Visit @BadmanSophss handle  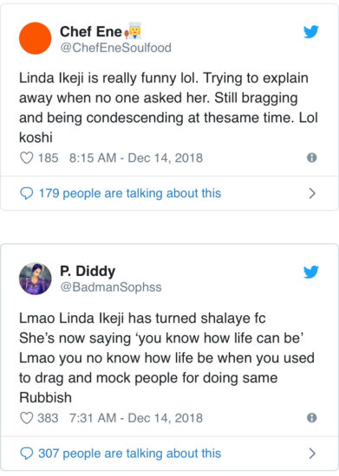pyautogui.click(x=111, y=287)
